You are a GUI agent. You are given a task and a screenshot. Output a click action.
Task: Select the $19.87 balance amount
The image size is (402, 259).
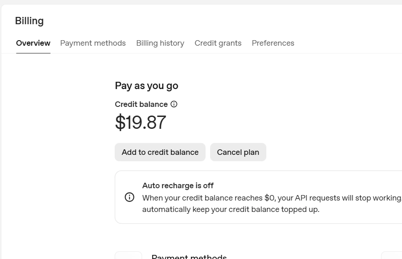click(141, 122)
